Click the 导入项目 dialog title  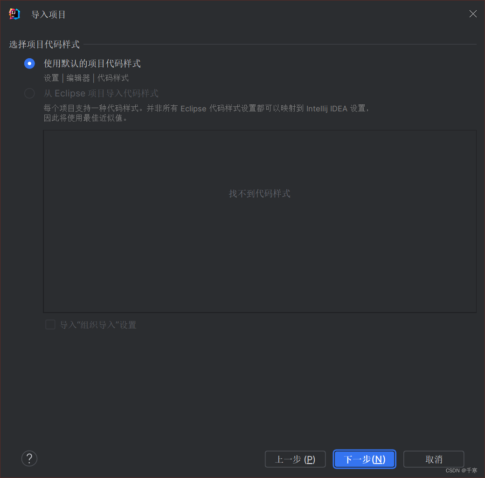coord(48,14)
